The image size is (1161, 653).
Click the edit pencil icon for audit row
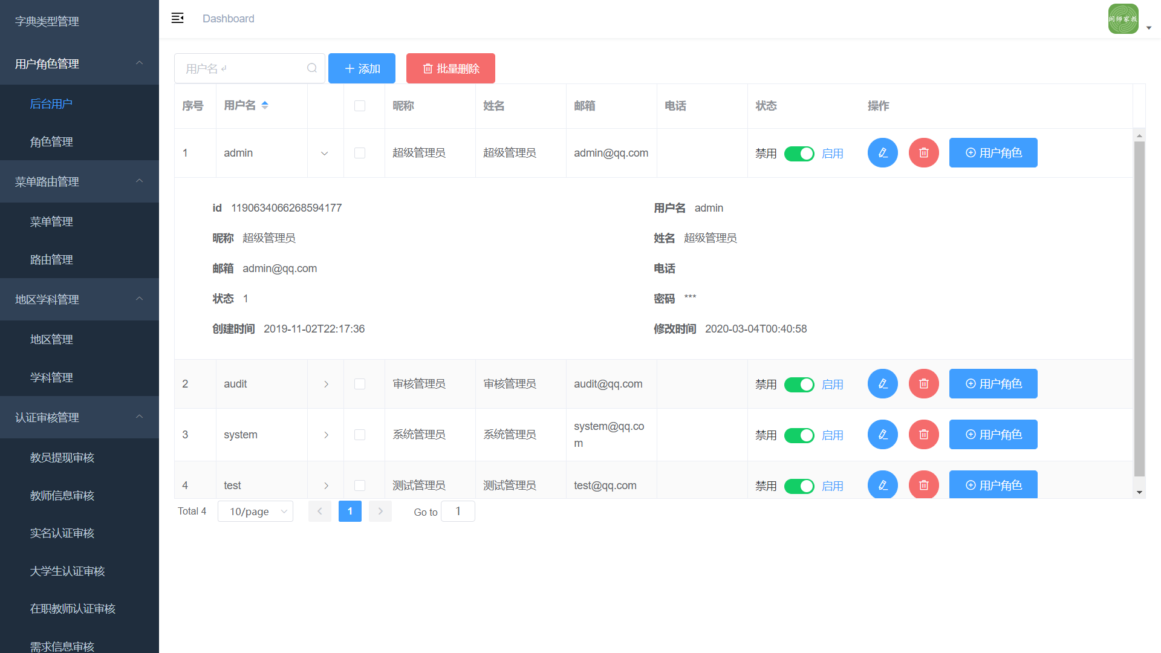tap(882, 384)
